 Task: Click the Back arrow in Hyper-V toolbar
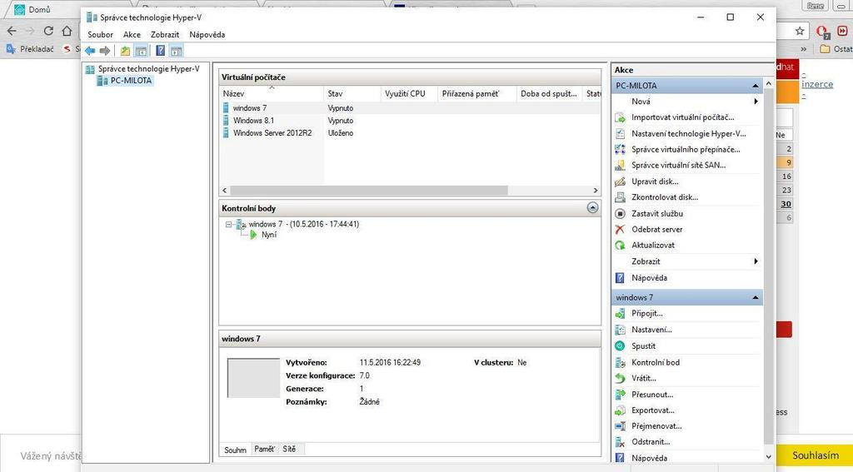90,51
